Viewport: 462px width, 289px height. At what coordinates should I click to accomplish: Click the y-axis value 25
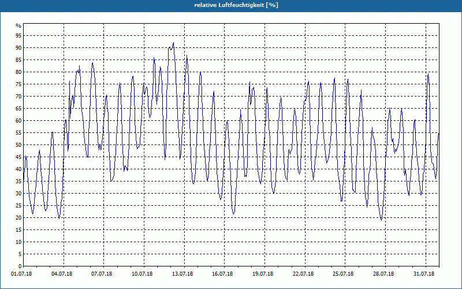click(18, 206)
